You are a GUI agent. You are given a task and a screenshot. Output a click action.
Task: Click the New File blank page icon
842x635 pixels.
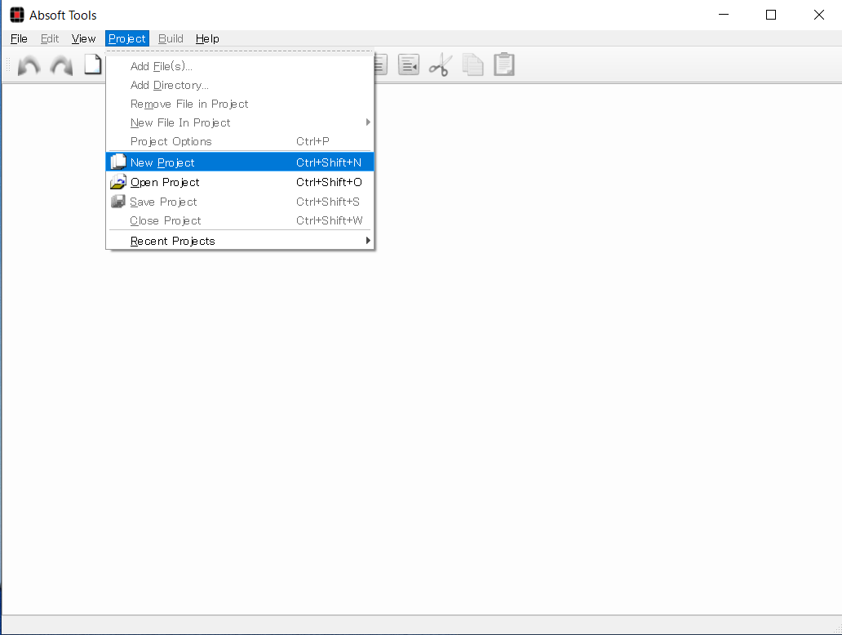tap(93, 64)
